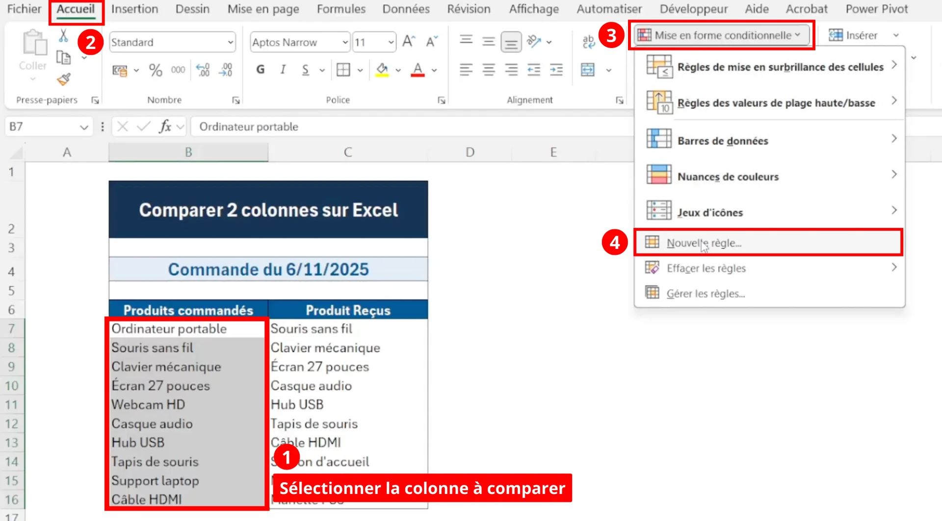Toggle bottom vertical alignment button
The height and width of the screenshot is (521, 942).
click(x=511, y=43)
